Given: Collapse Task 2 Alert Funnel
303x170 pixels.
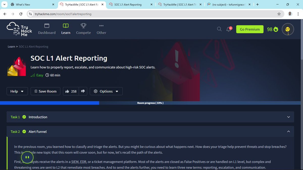Looking at the screenshot, I should pos(150,131).
